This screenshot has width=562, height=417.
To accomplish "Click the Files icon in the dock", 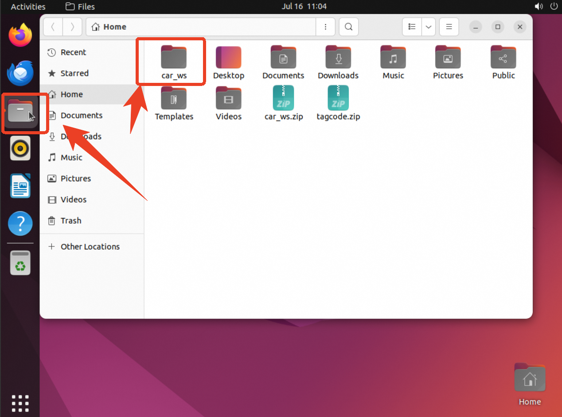I will pos(20,111).
